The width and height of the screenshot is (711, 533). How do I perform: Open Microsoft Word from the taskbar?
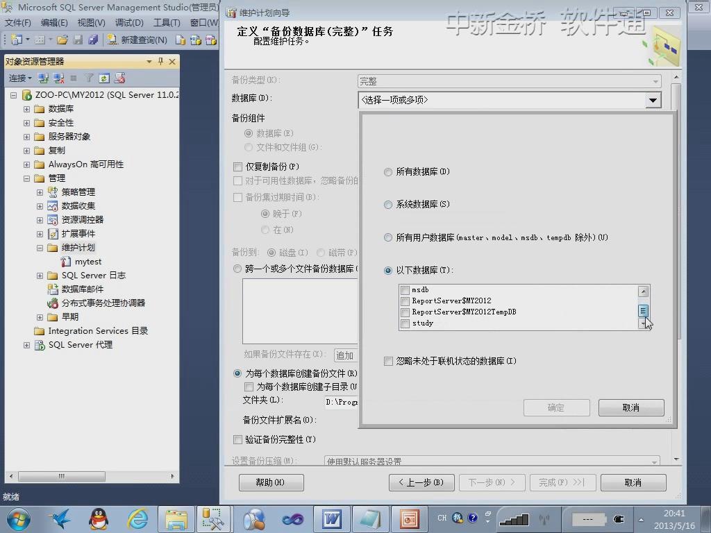(x=331, y=519)
